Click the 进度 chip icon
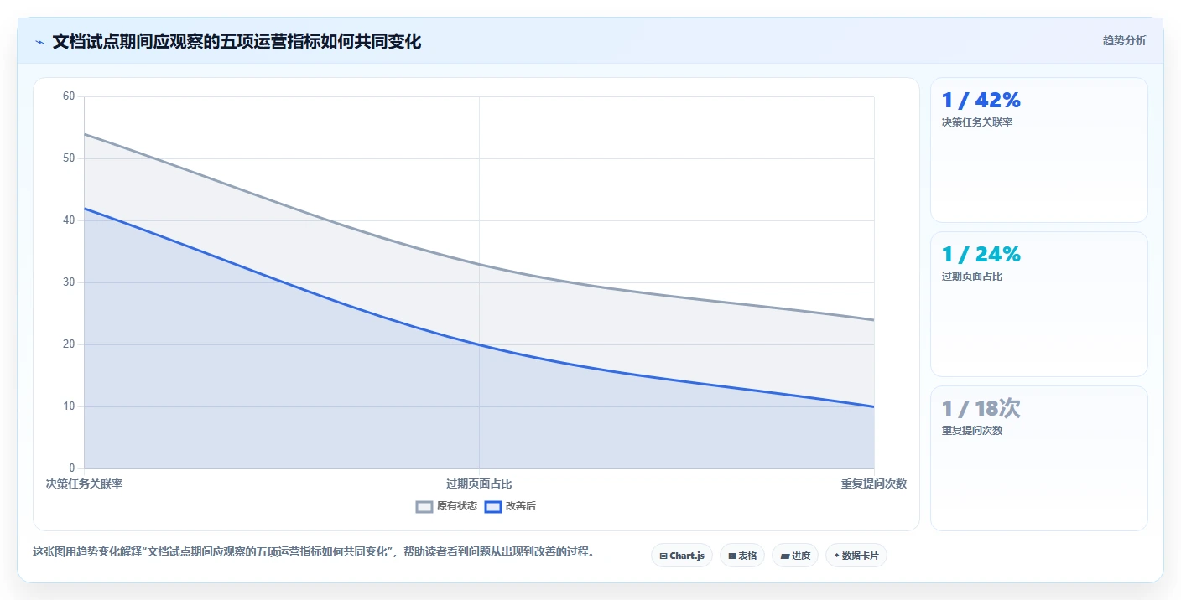 (784, 556)
